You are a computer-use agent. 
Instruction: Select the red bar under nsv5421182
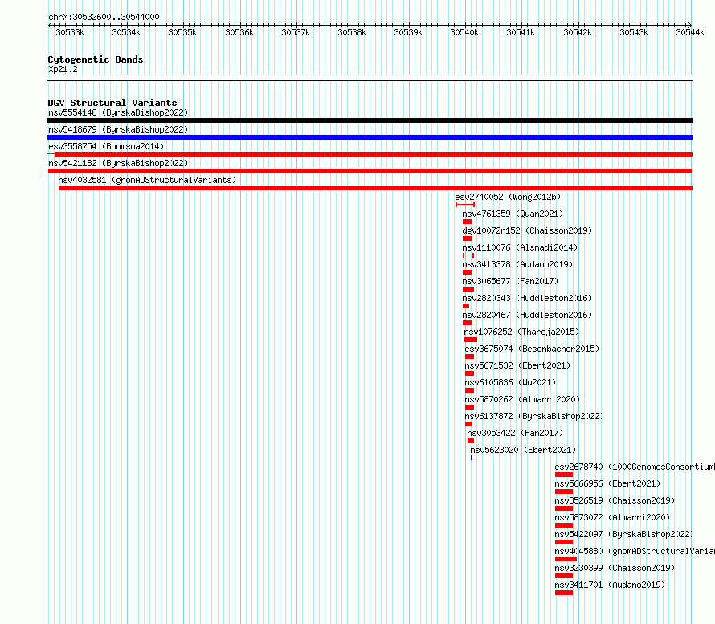pos(370,171)
